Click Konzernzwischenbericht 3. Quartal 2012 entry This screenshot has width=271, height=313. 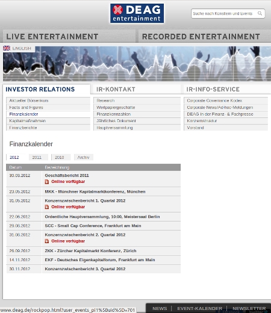pyautogui.click(x=85, y=269)
